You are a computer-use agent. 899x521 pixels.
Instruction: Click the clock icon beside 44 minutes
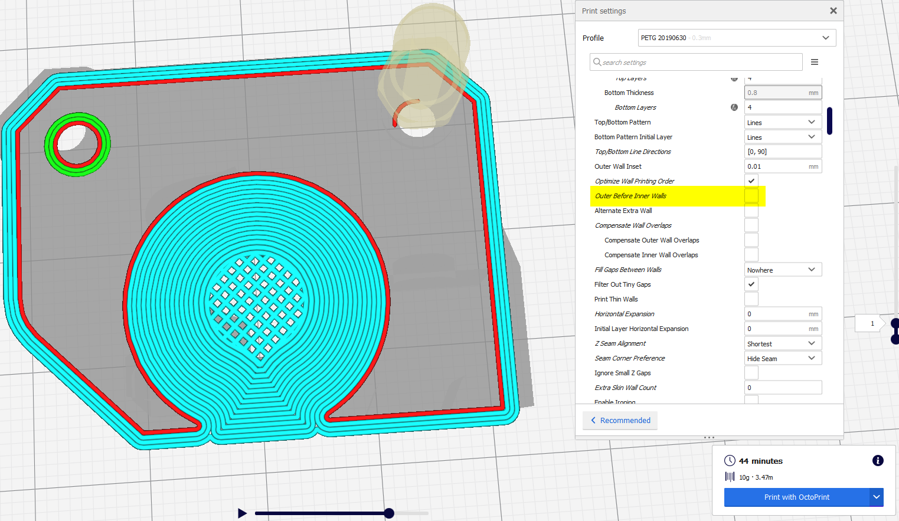tap(730, 461)
